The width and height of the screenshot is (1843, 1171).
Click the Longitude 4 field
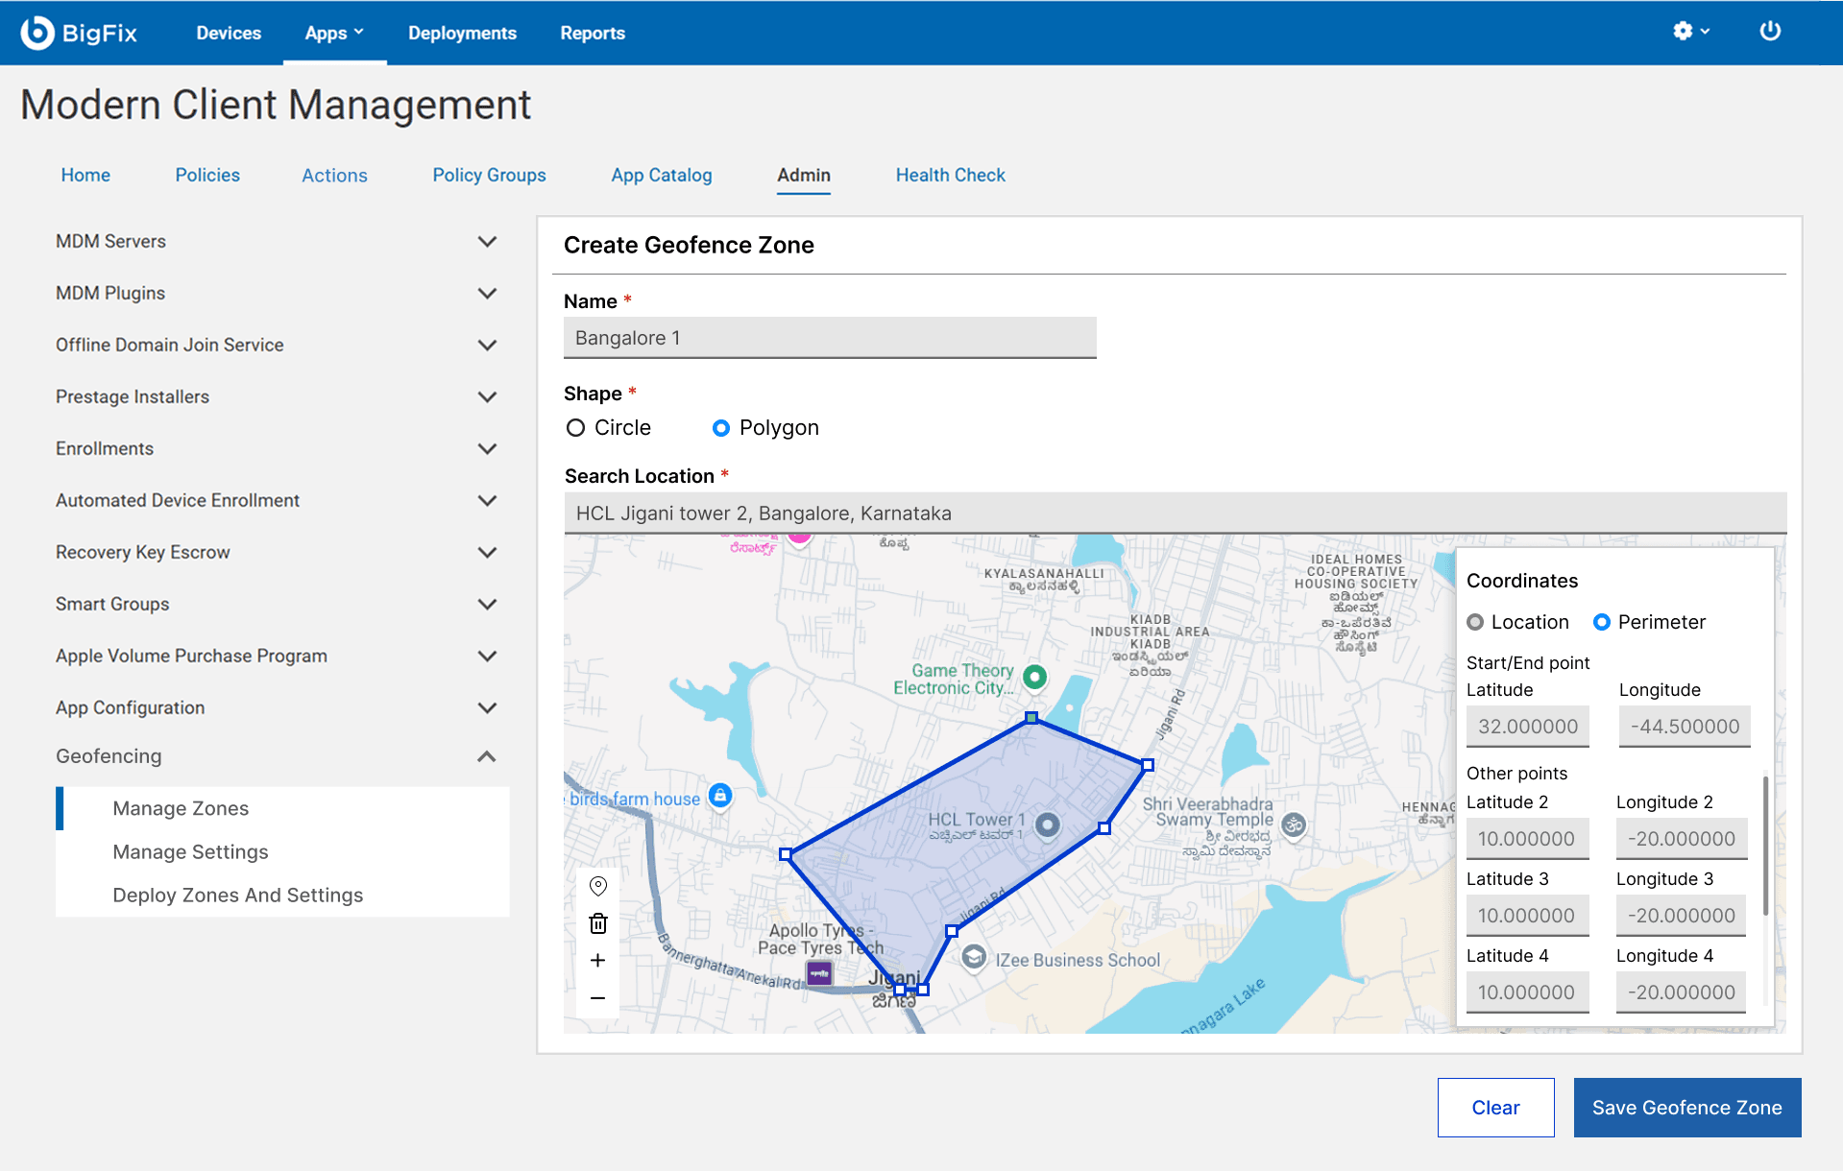pos(1682,992)
